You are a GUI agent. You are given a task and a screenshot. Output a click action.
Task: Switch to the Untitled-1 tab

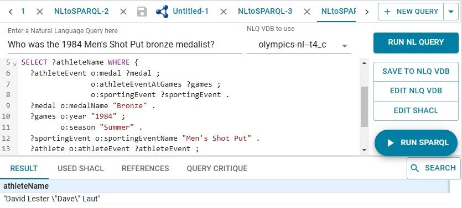(x=190, y=12)
